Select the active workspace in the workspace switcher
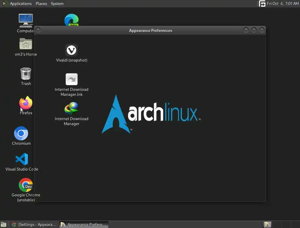The width and height of the screenshot is (300, 228). click(267, 224)
